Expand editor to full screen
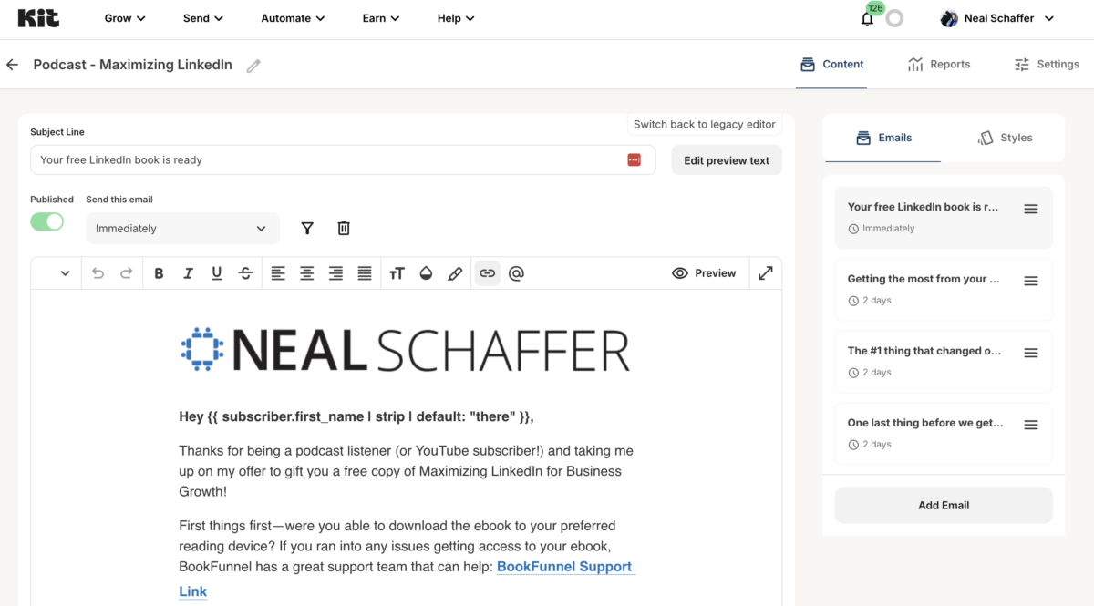Screen dimensions: 1094x606 766,273
